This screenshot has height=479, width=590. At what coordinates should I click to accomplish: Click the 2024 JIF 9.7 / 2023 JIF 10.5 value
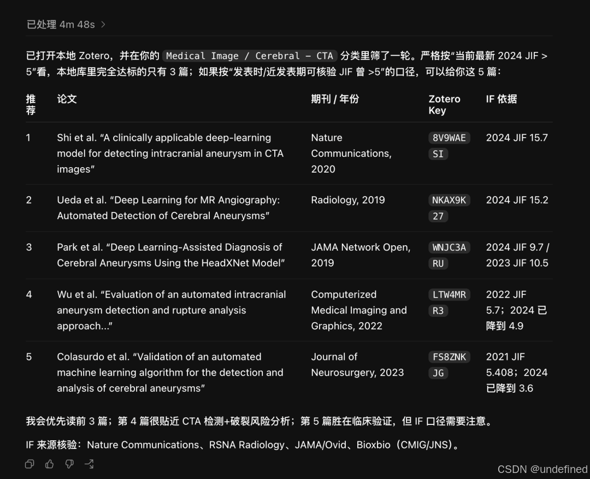517,255
